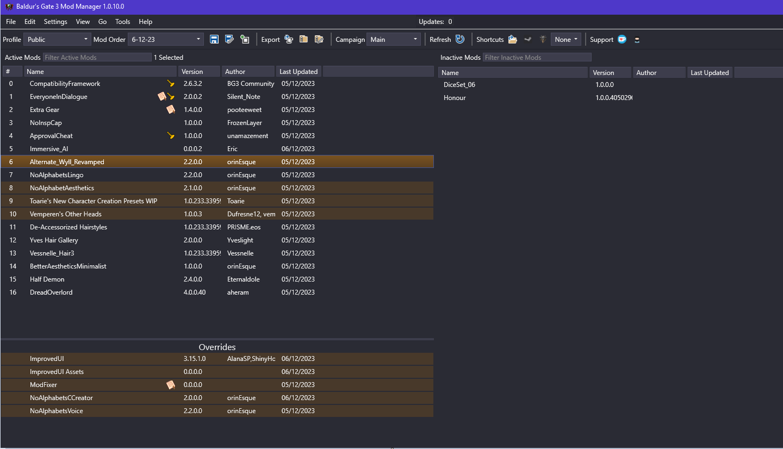Select the NoAlphabetsVoice override row
Viewport: 783px width, 449px height.
(x=217, y=411)
